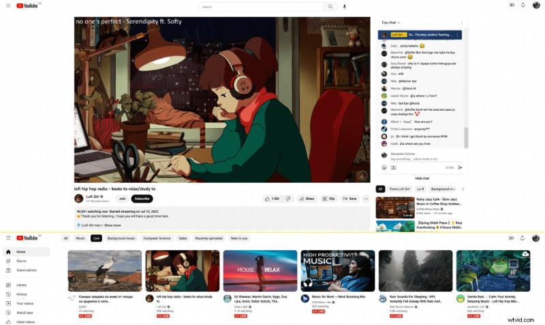Open hamburger menu on the home page
Viewport: 545px width, 325px height.
click(x=8, y=238)
